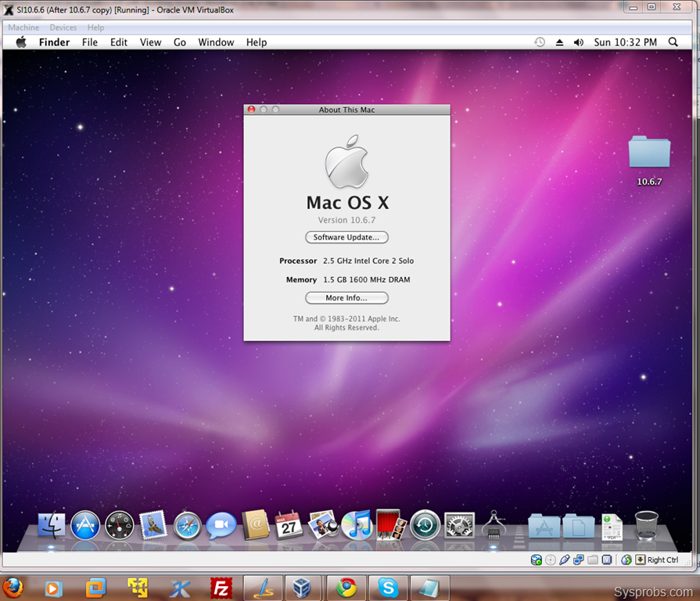700x601 pixels.
Task: Click the Version 10.6.7 text
Action: coord(347,220)
